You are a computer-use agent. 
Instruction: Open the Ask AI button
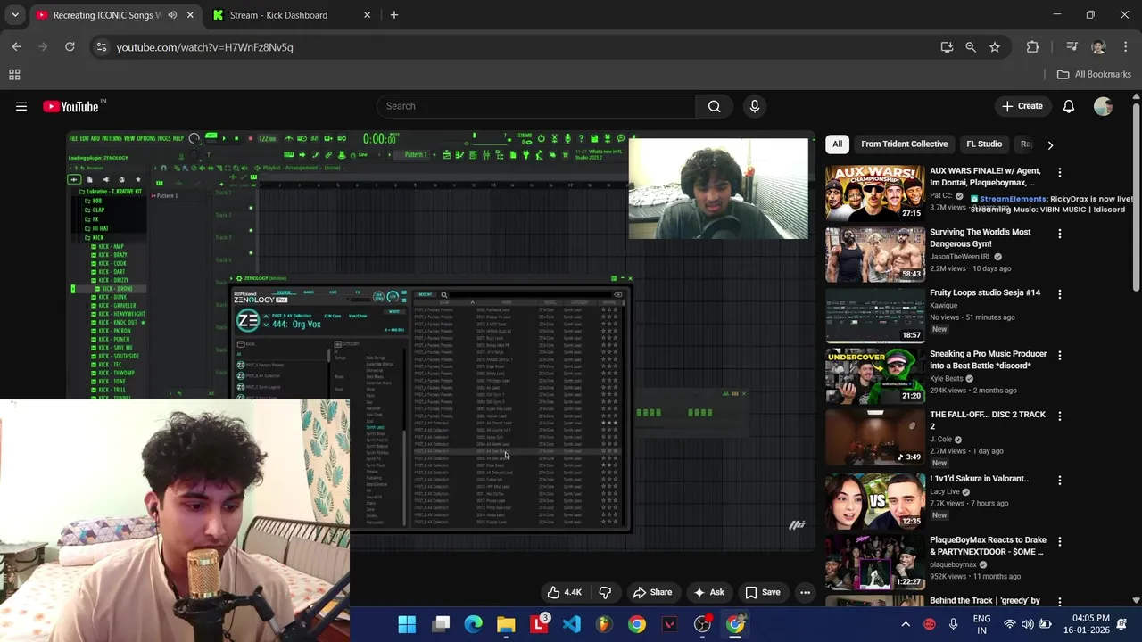point(708,592)
